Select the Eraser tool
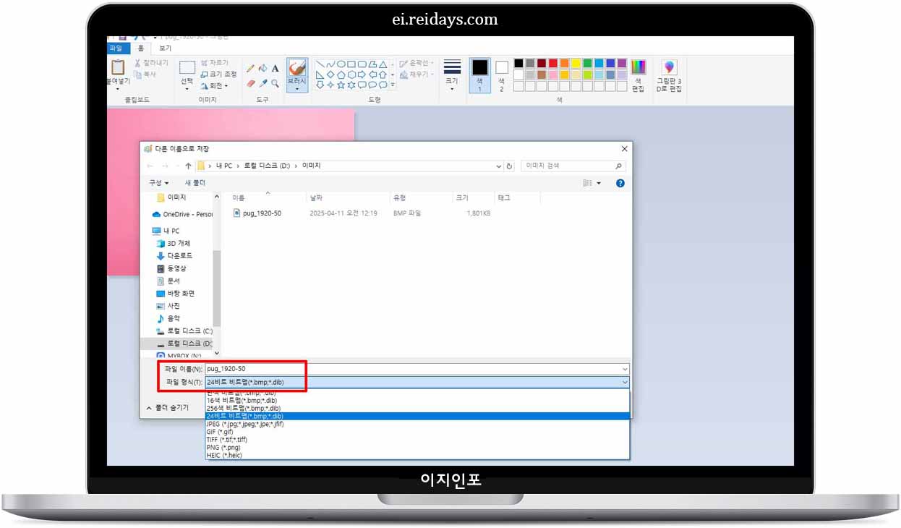 click(250, 84)
